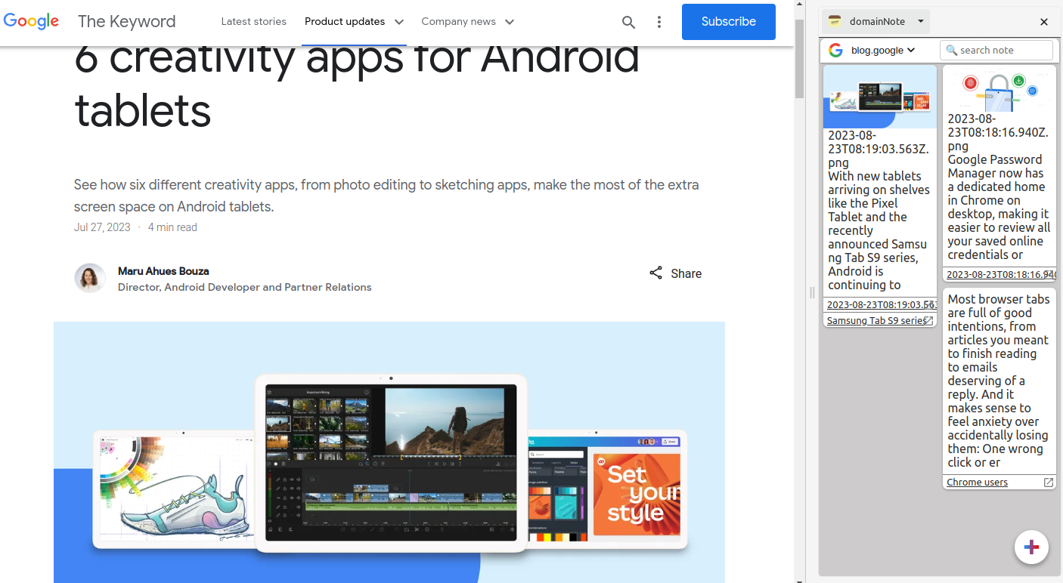The width and height of the screenshot is (1063, 583).
Task: Click the Share icon beside author
Action: [x=655, y=273]
